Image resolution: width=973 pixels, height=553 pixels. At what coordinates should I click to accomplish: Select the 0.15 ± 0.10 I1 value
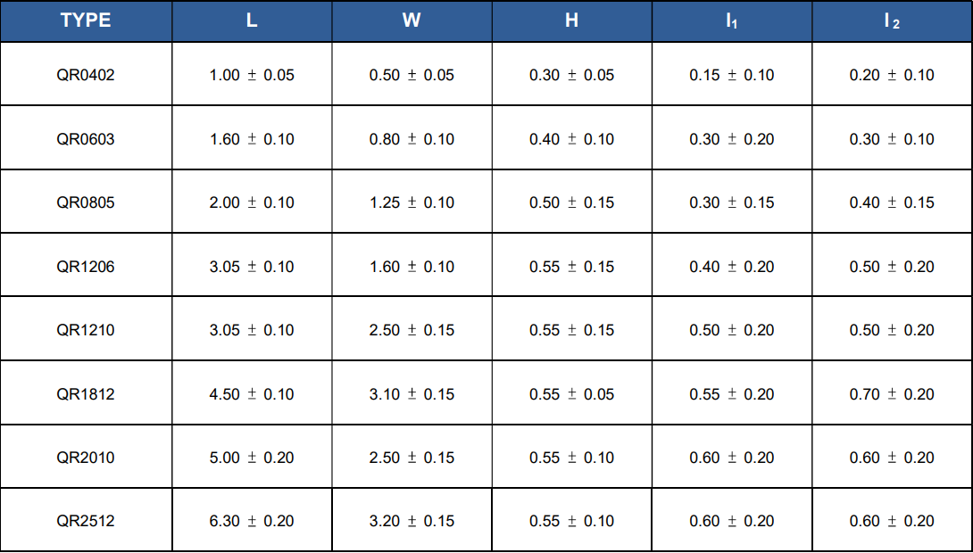pyautogui.click(x=732, y=75)
